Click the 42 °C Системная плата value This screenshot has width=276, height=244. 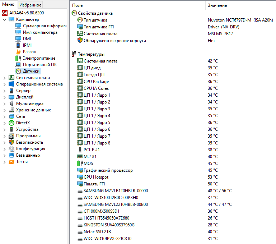[x=212, y=61]
